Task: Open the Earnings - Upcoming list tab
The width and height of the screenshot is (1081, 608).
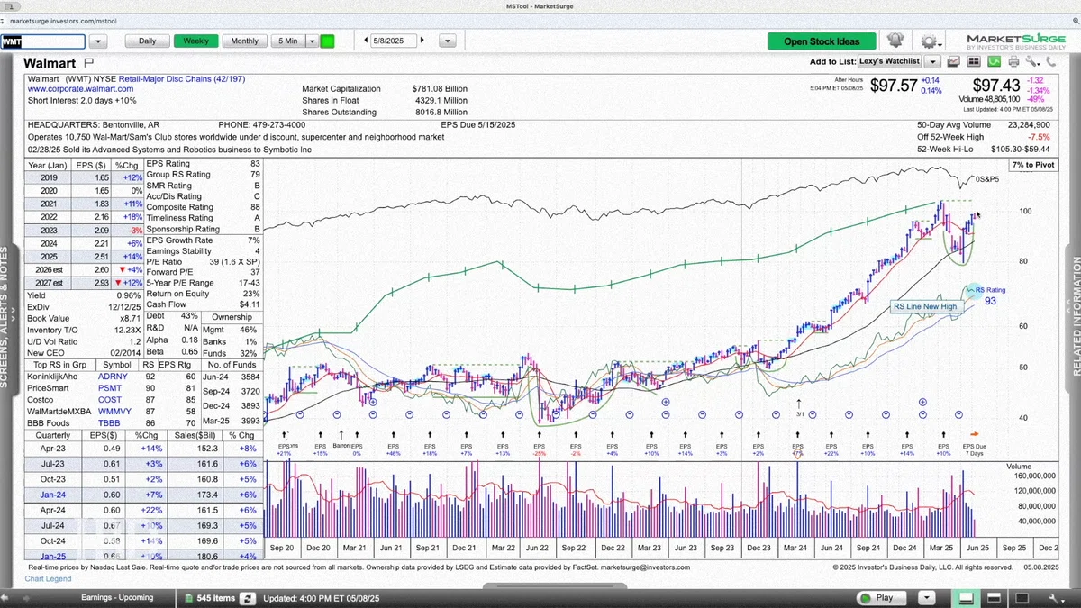Action: pos(117,598)
